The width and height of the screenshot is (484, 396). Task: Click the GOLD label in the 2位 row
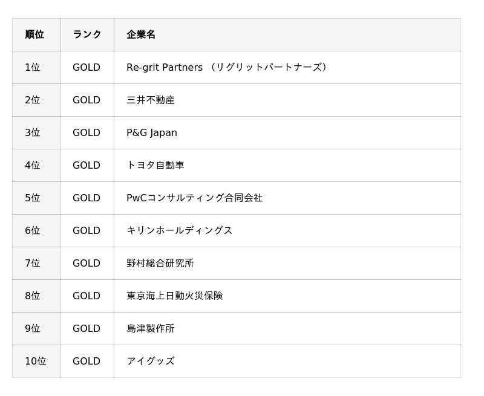[x=87, y=100]
